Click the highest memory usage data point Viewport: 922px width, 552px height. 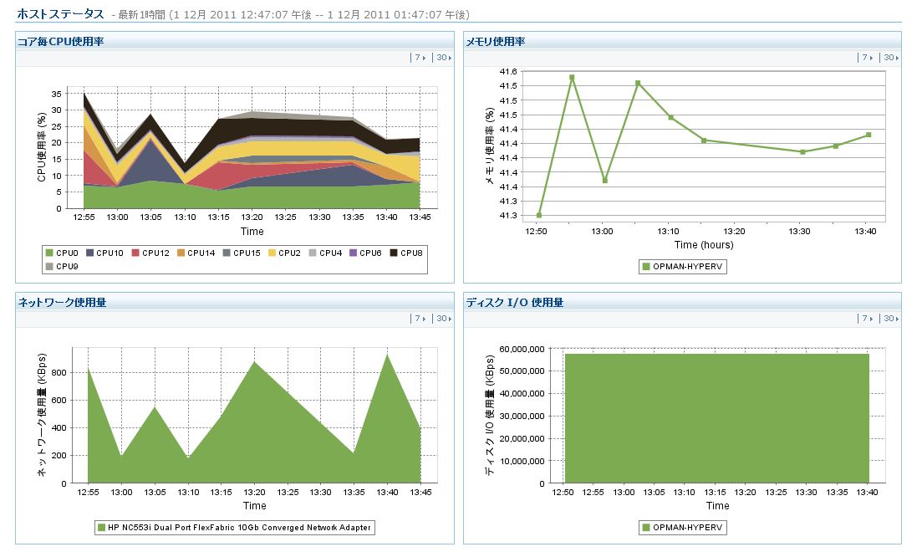tap(572, 77)
